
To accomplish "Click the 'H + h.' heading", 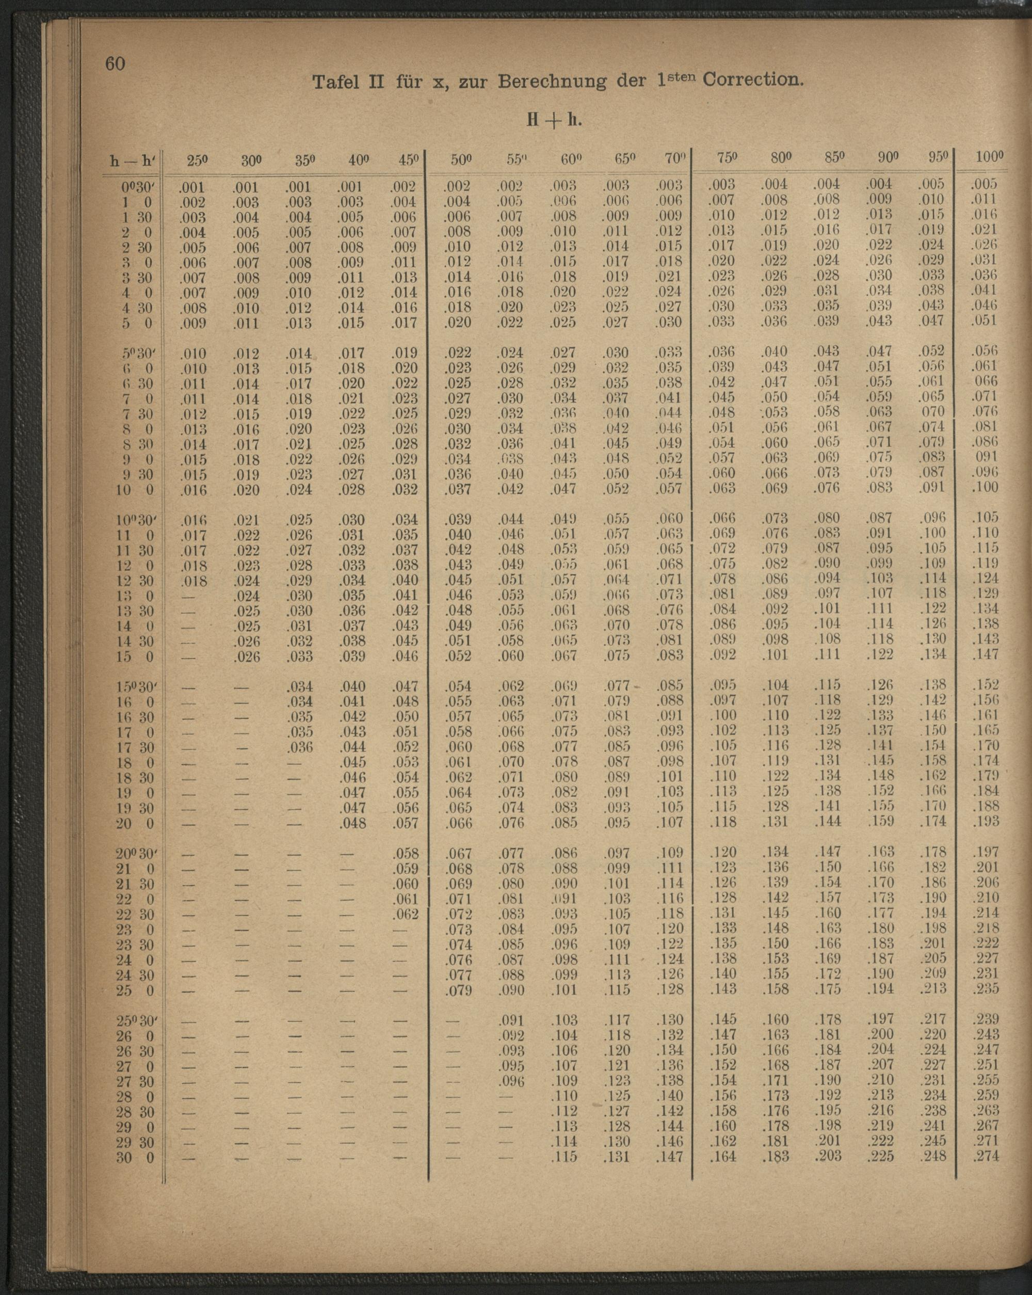I will (x=555, y=120).
